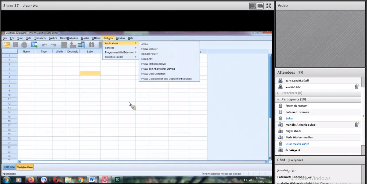367x184 pixels.
Task: Switch to the Variable View tab
Action: [25, 167]
